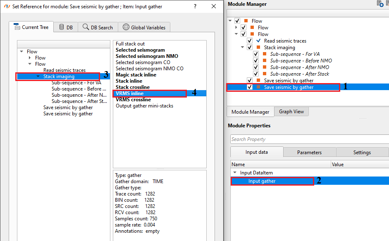Open the Parameters tab in Module Properties
Screen dimensions: 389x241
[x=309, y=152]
